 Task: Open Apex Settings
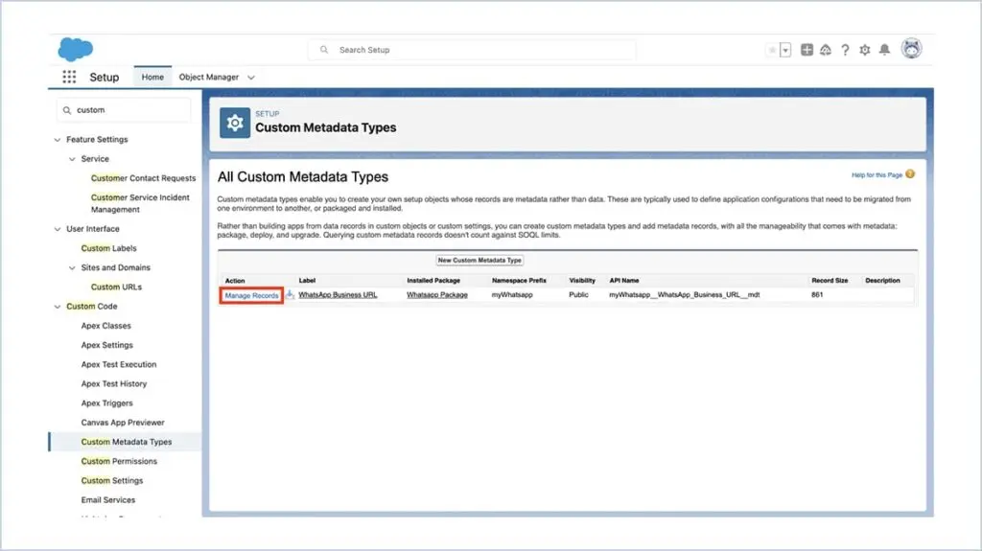107,346
